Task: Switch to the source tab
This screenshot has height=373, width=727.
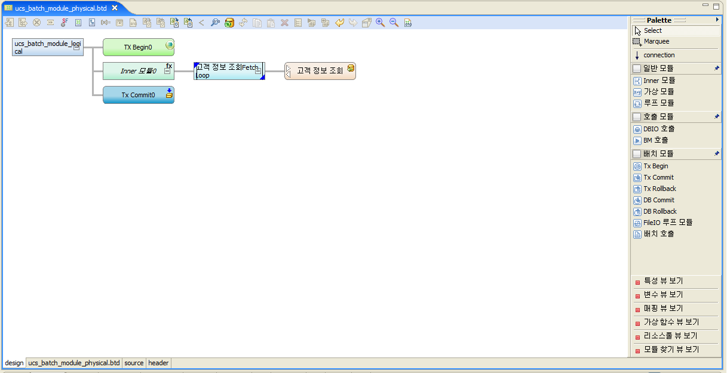Action: tap(134, 363)
